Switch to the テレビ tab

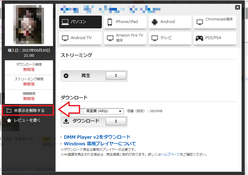pyautogui.click(x=170, y=38)
